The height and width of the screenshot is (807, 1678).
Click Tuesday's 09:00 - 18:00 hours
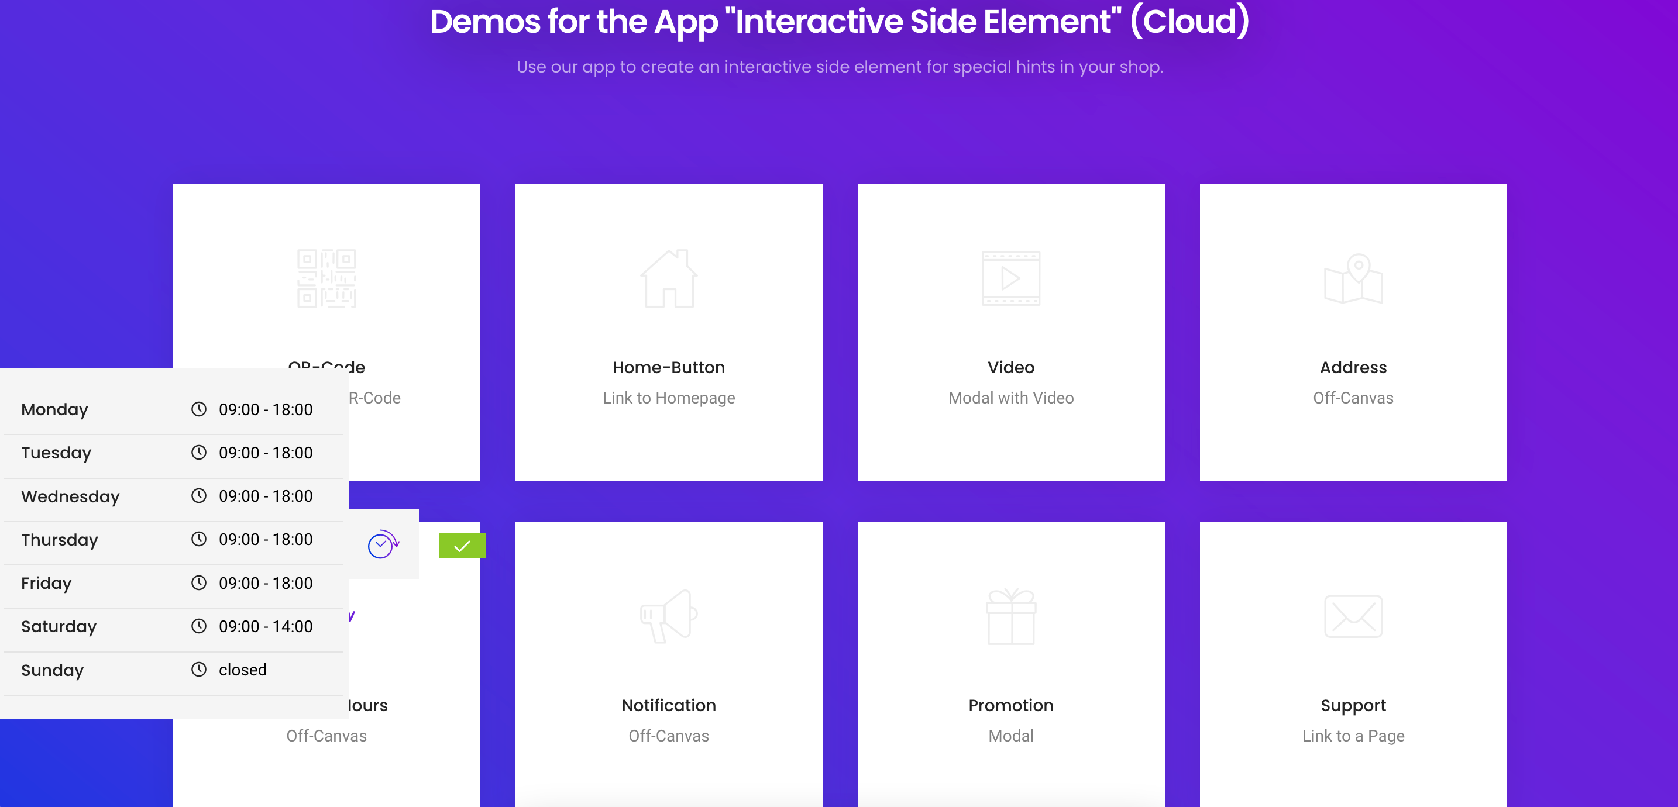click(266, 453)
